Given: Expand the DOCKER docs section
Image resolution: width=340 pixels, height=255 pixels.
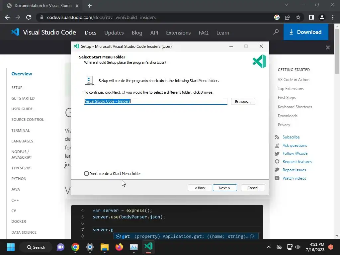Looking at the screenshot, I should tap(19, 221).
